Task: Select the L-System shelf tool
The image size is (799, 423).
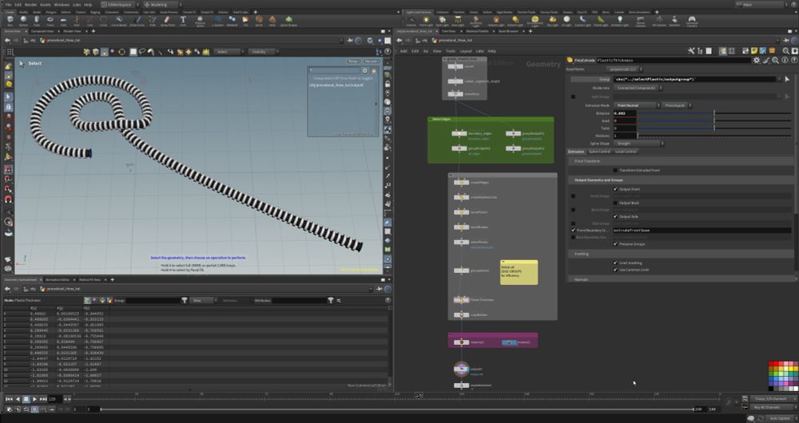Action: [x=217, y=21]
